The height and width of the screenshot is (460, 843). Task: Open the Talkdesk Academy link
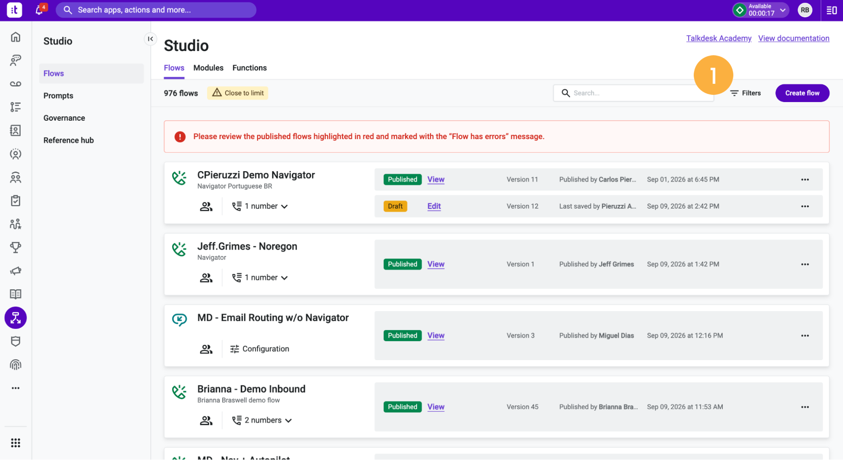tap(719, 38)
